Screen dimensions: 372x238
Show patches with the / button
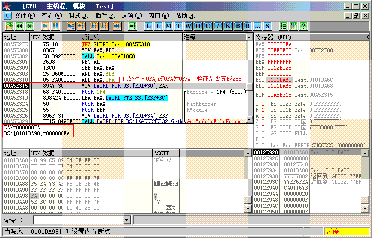click(x=218, y=26)
